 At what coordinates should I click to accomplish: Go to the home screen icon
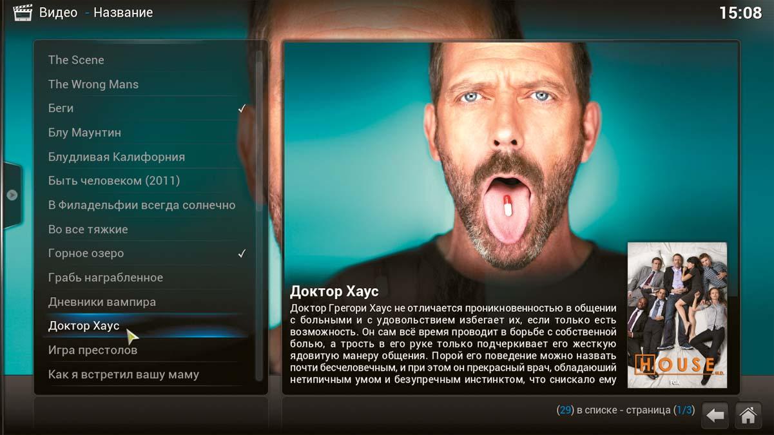(x=748, y=416)
